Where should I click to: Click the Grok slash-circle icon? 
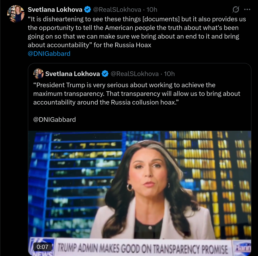coord(236,10)
